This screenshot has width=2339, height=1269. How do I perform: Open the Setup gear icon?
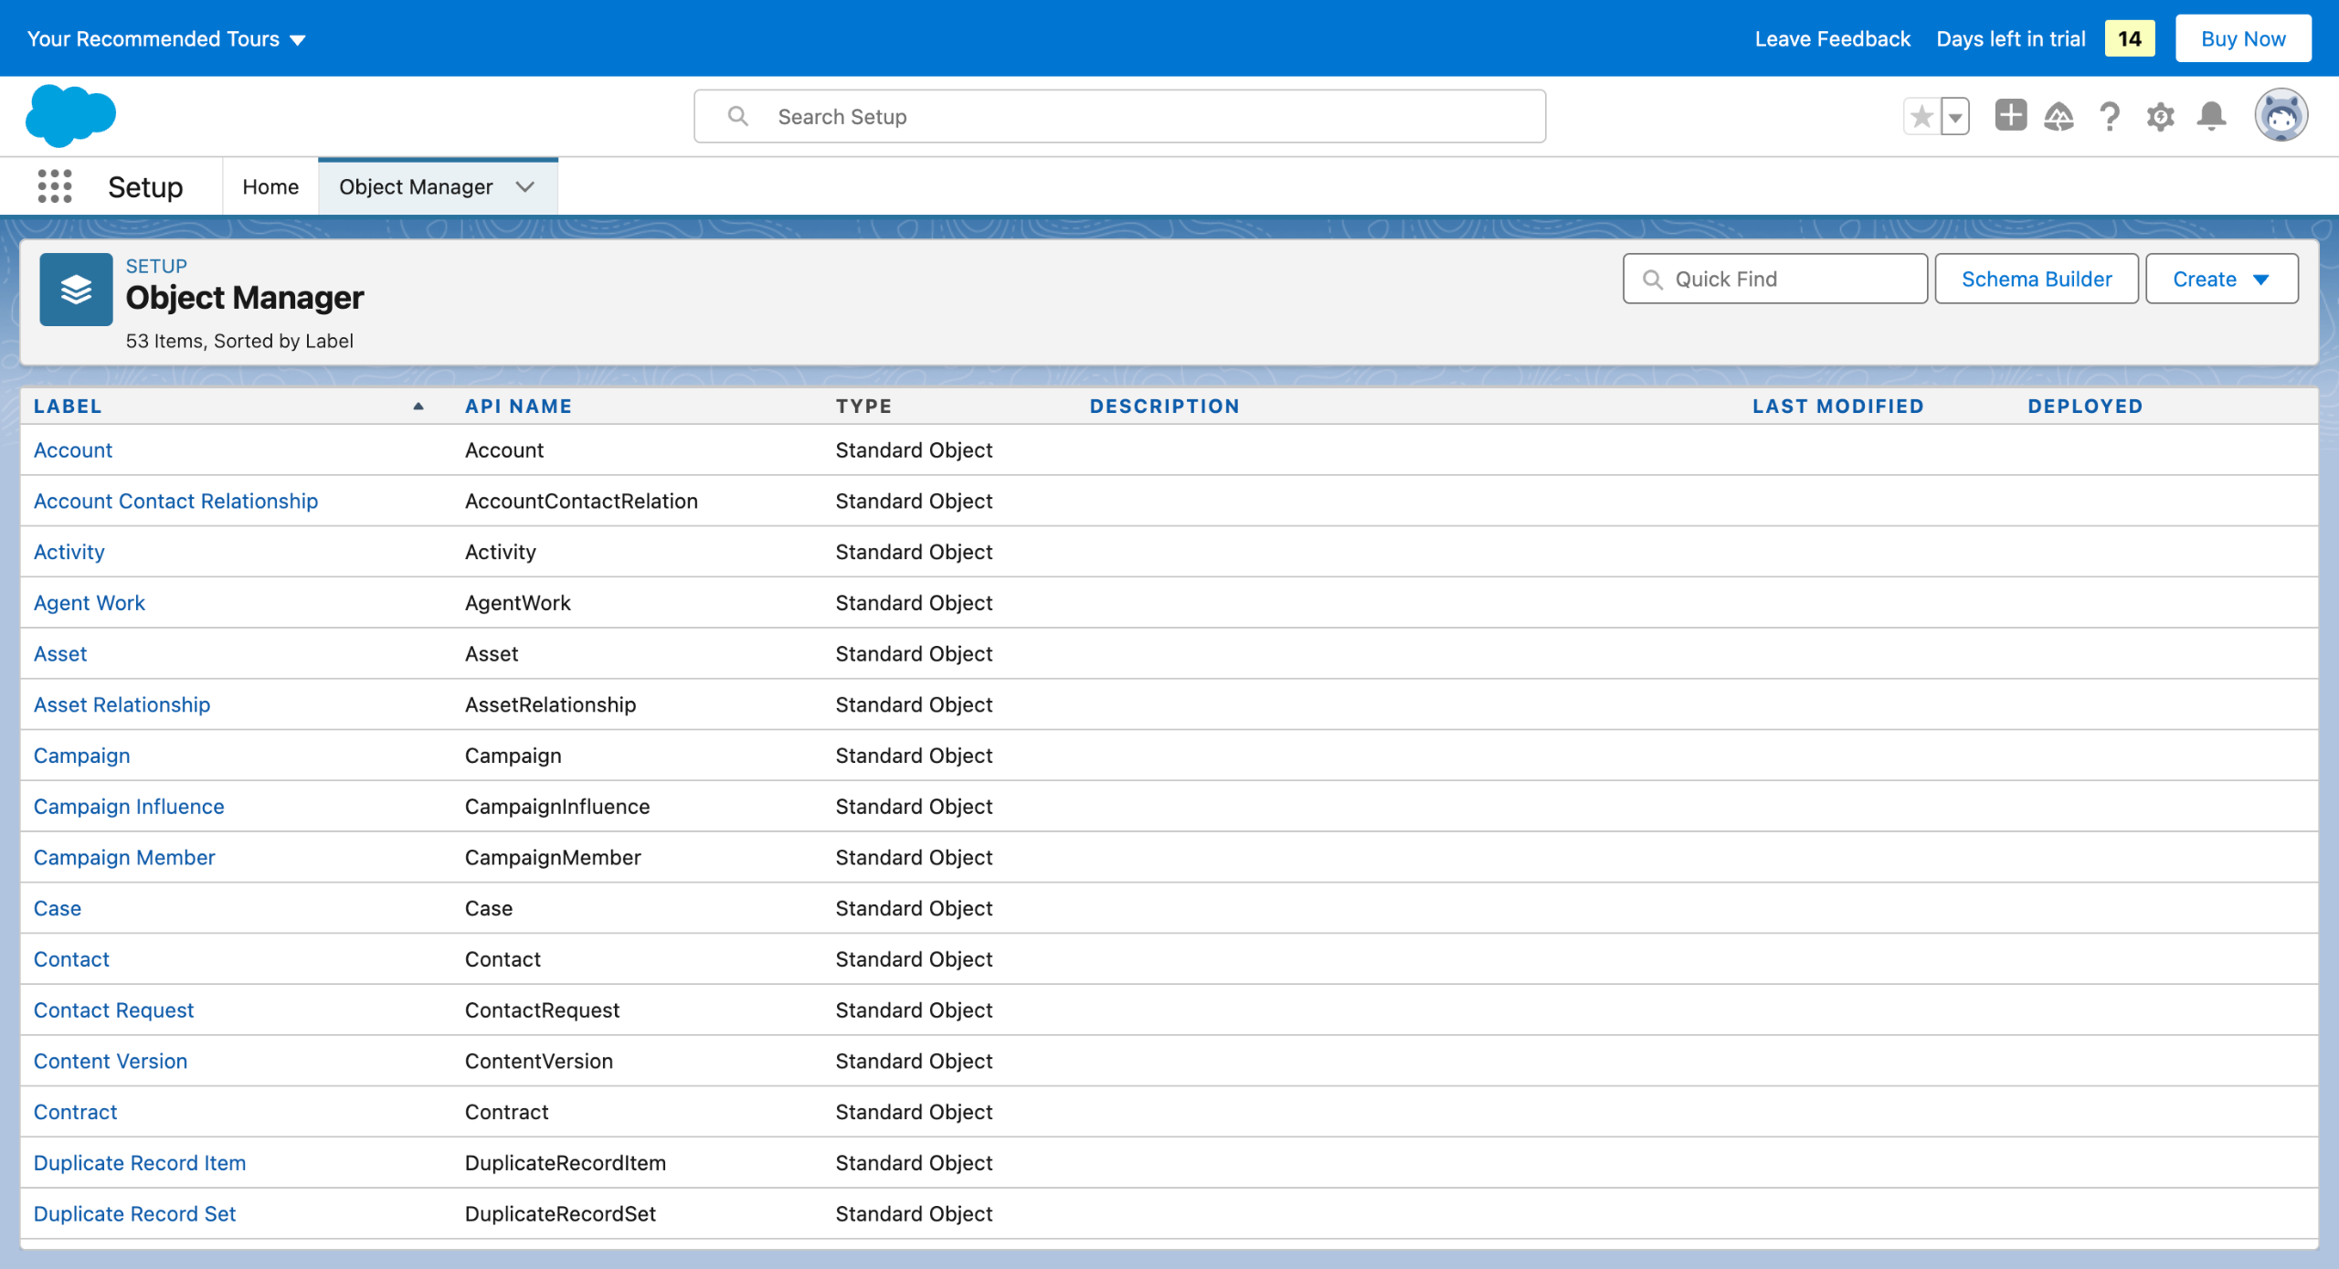click(2161, 117)
